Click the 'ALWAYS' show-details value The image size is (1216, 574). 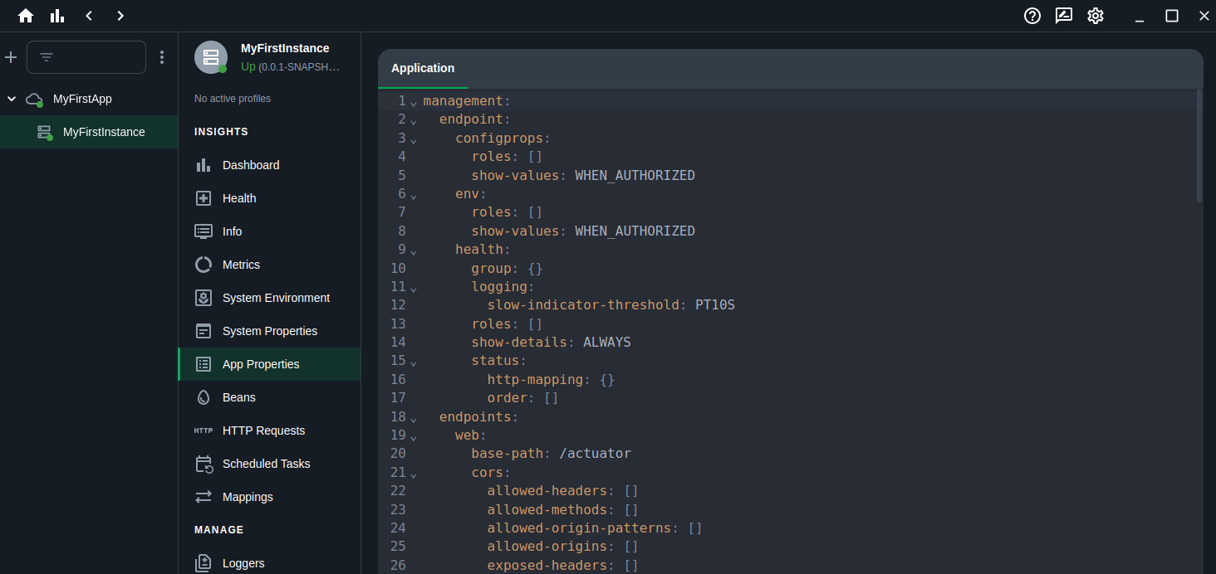pos(607,342)
